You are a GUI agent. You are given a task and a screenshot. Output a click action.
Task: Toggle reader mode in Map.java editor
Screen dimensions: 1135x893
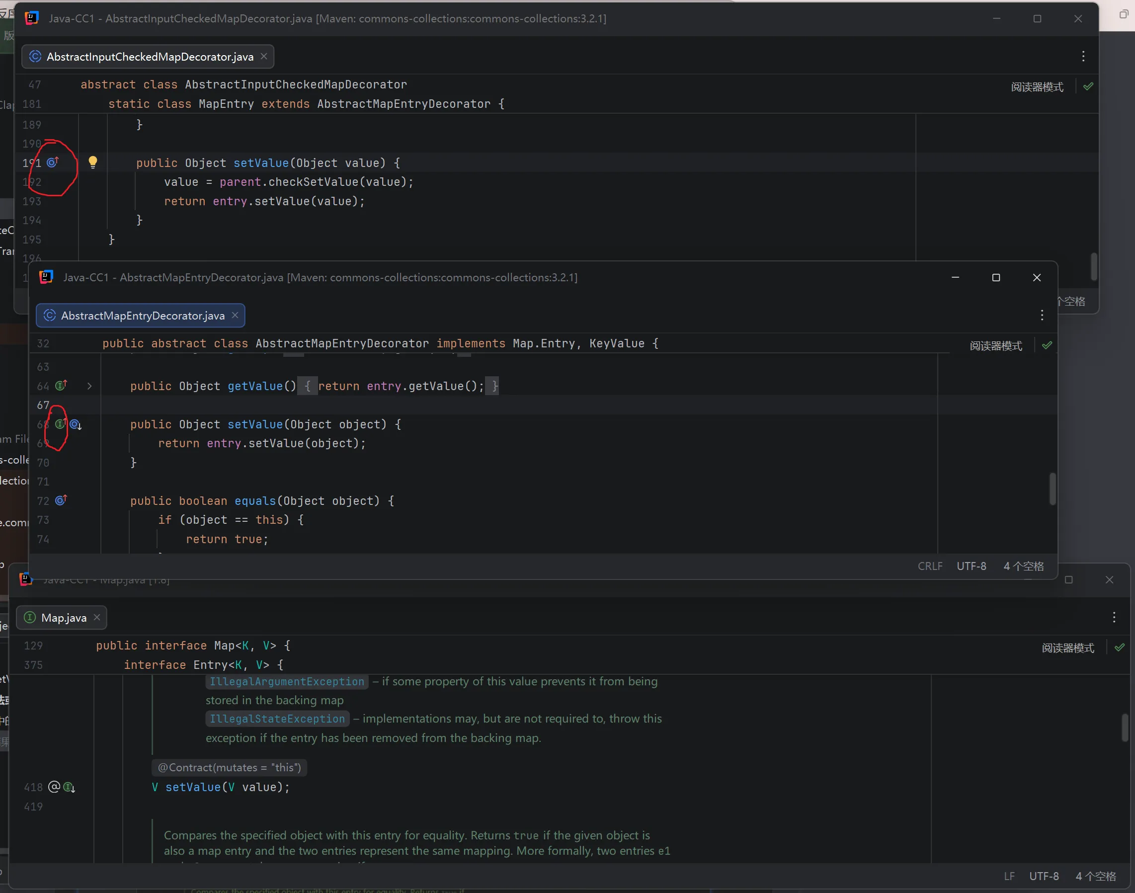pos(1067,648)
